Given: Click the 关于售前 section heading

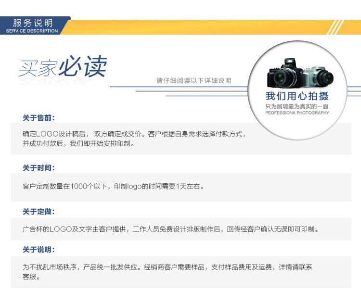Looking at the screenshot, I should [x=39, y=118].
